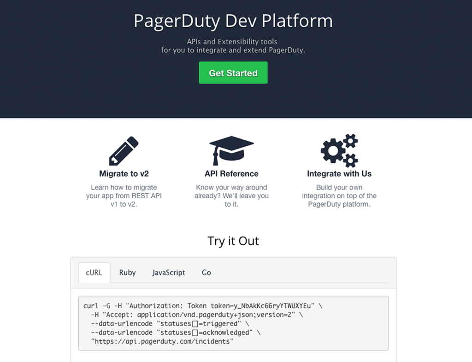Click the graduation cap icon
472x362 pixels.
[x=231, y=150]
